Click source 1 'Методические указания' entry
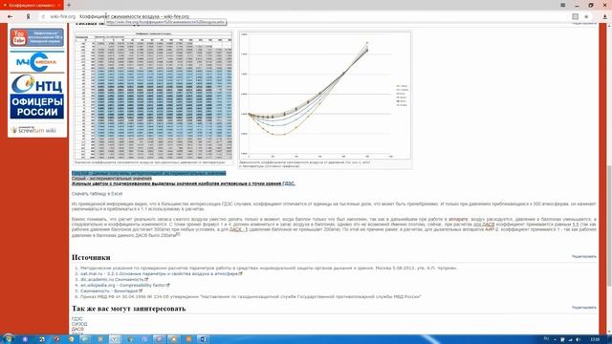 (269, 268)
